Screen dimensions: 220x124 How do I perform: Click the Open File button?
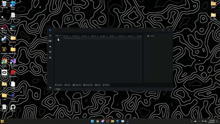77,85
